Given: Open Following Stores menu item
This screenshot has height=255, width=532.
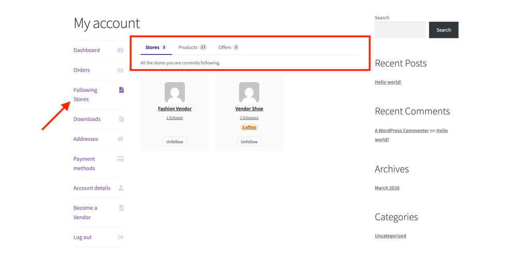Looking at the screenshot, I should coord(85,95).
